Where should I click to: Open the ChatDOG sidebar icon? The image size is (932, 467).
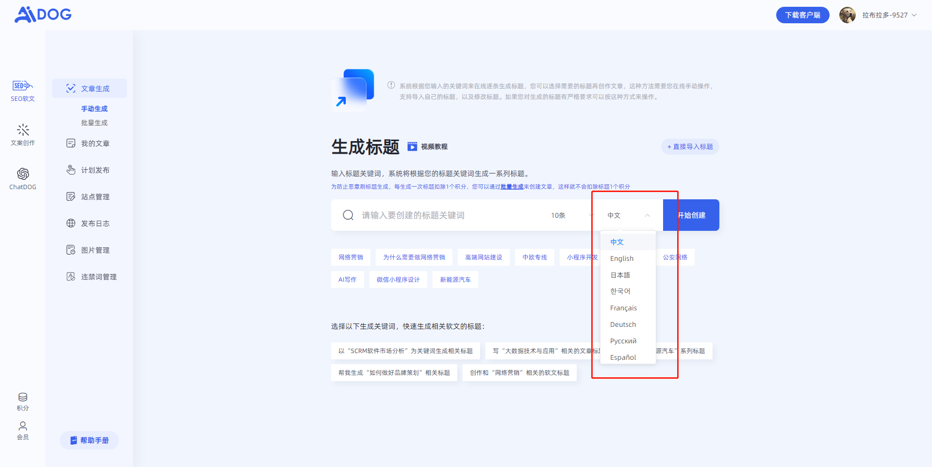[23, 174]
